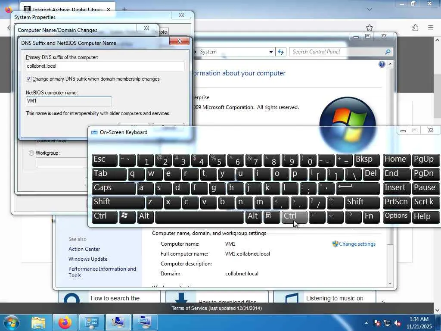Open Options on the On-Screen Keyboard
Image resolution: width=441 pixels, height=331 pixels.
point(396,217)
